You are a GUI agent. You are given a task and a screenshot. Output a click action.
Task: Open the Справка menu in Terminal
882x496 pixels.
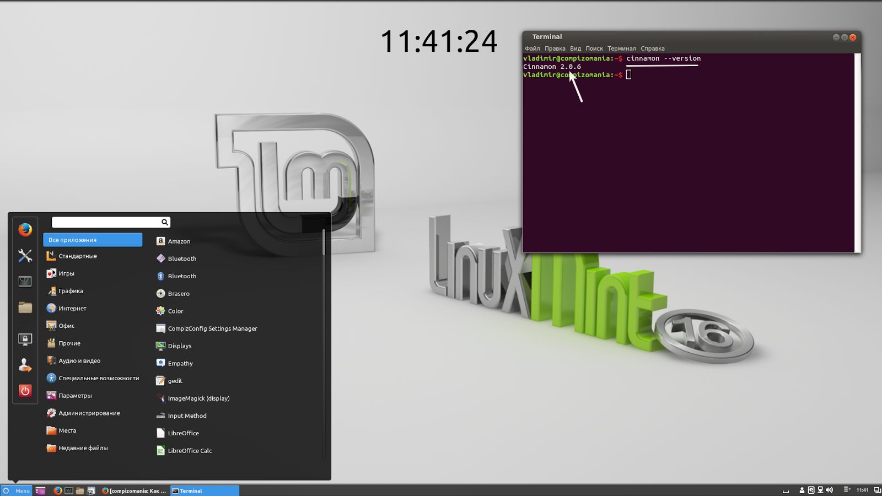[x=653, y=48]
